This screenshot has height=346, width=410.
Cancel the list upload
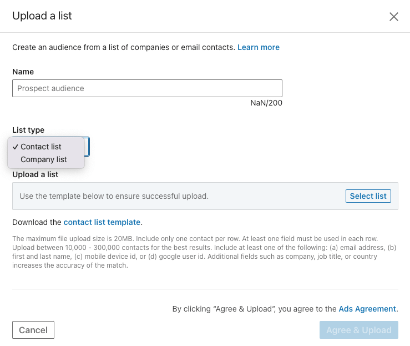click(x=33, y=330)
